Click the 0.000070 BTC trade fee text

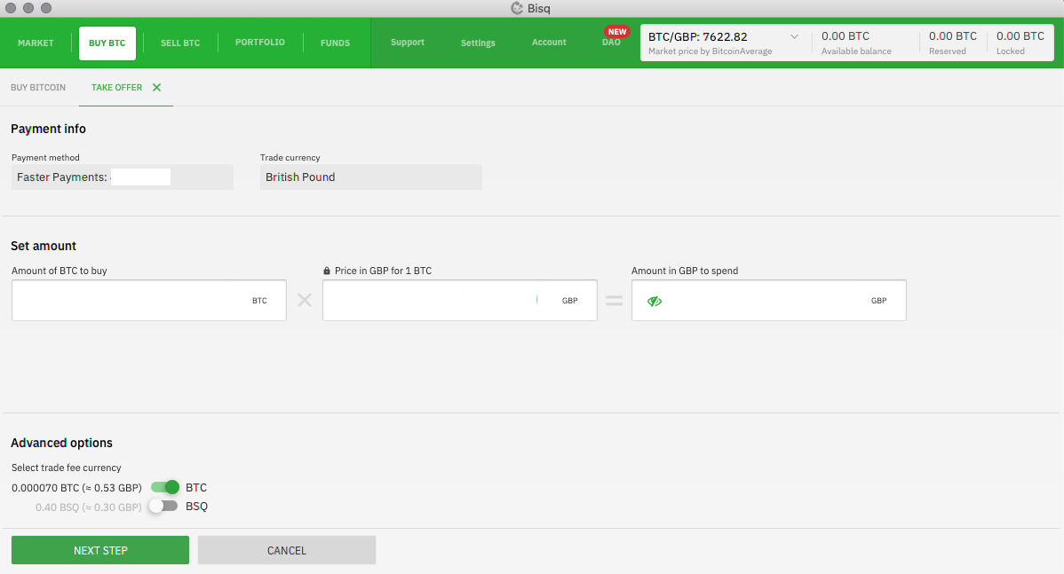[76, 488]
